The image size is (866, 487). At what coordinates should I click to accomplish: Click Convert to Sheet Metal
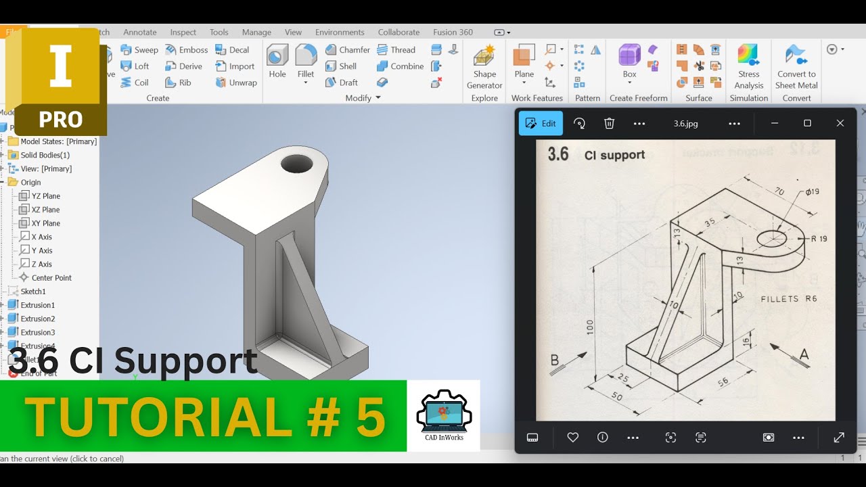coord(796,67)
